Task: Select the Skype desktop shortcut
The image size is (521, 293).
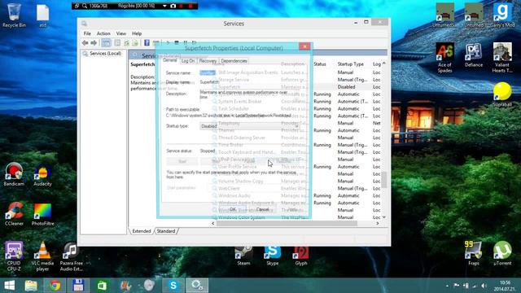Action: (x=273, y=256)
